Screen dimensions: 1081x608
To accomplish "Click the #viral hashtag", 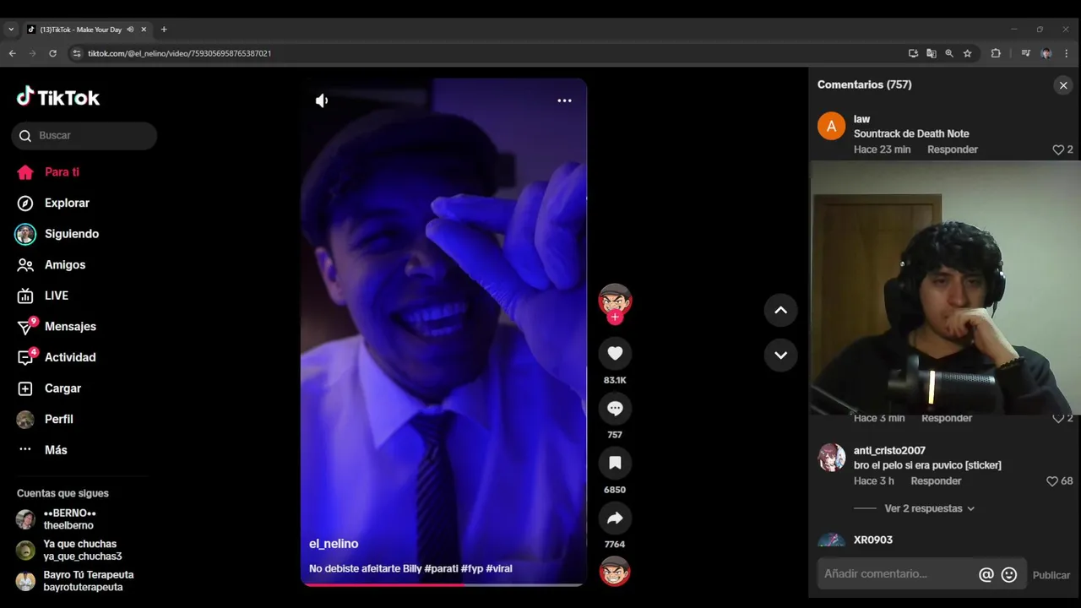I will pyautogui.click(x=499, y=568).
